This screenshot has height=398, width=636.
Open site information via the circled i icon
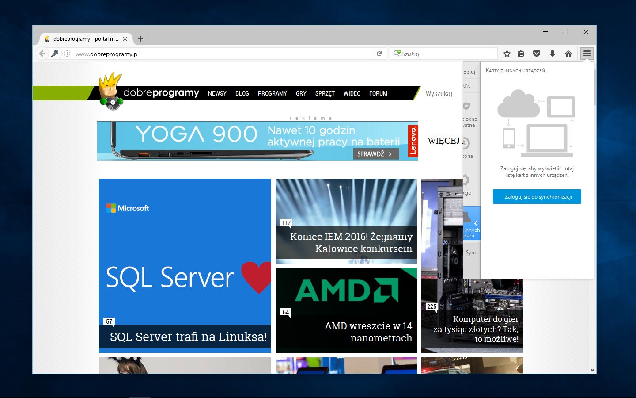67,54
